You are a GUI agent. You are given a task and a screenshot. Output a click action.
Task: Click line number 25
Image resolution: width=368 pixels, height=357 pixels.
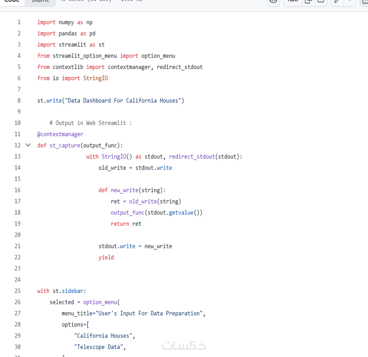tap(18, 291)
